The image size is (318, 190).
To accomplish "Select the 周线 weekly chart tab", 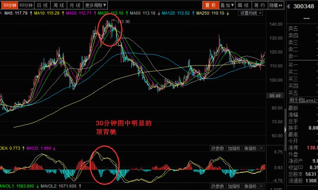I will click(x=59, y=5).
